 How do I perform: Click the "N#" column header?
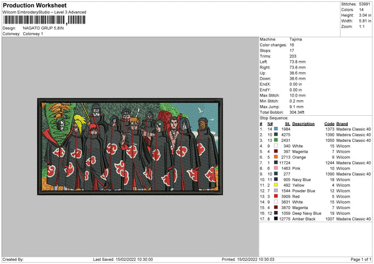coord(270,124)
